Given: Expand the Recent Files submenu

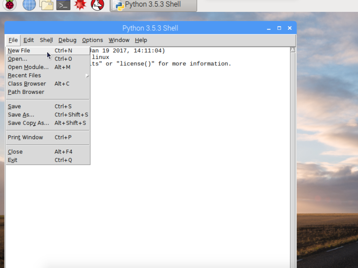Looking at the screenshot, I should click(x=48, y=75).
